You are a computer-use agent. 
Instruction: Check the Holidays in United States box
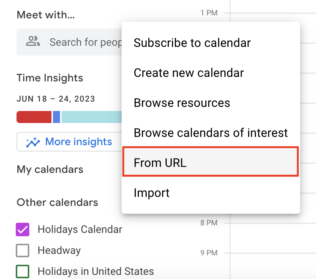point(23,271)
